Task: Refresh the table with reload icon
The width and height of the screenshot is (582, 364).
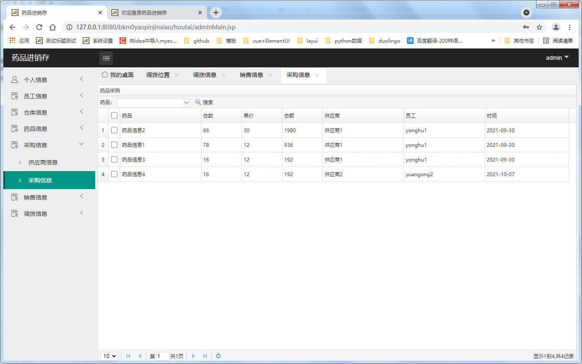Action: tap(219, 356)
